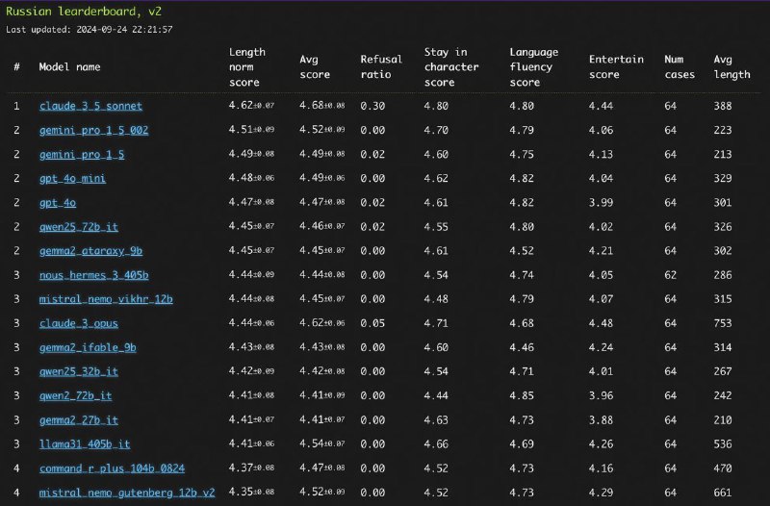Select entertain score 3.88 for gemma2_27b_it

[x=601, y=420]
